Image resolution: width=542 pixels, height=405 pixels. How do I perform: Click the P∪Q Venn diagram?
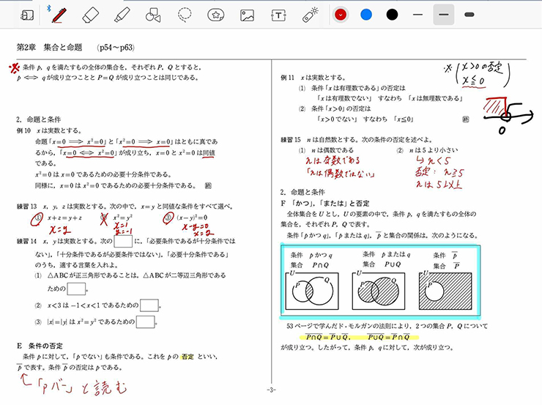tap(379, 291)
